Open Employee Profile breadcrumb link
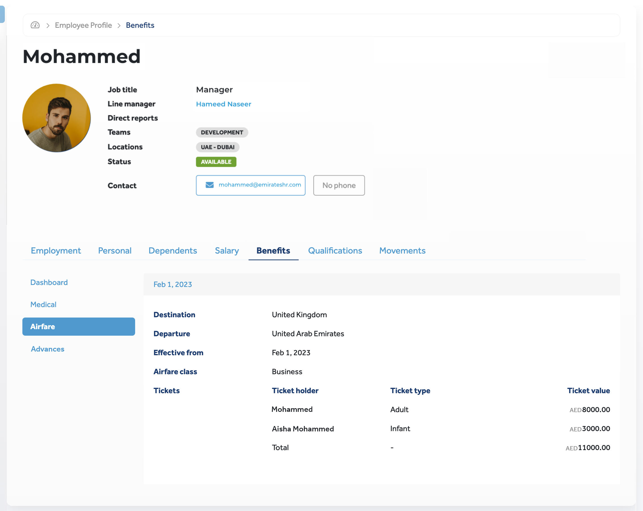Screen dimensions: 643x511 pyautogui.click(x=83, y=25)
